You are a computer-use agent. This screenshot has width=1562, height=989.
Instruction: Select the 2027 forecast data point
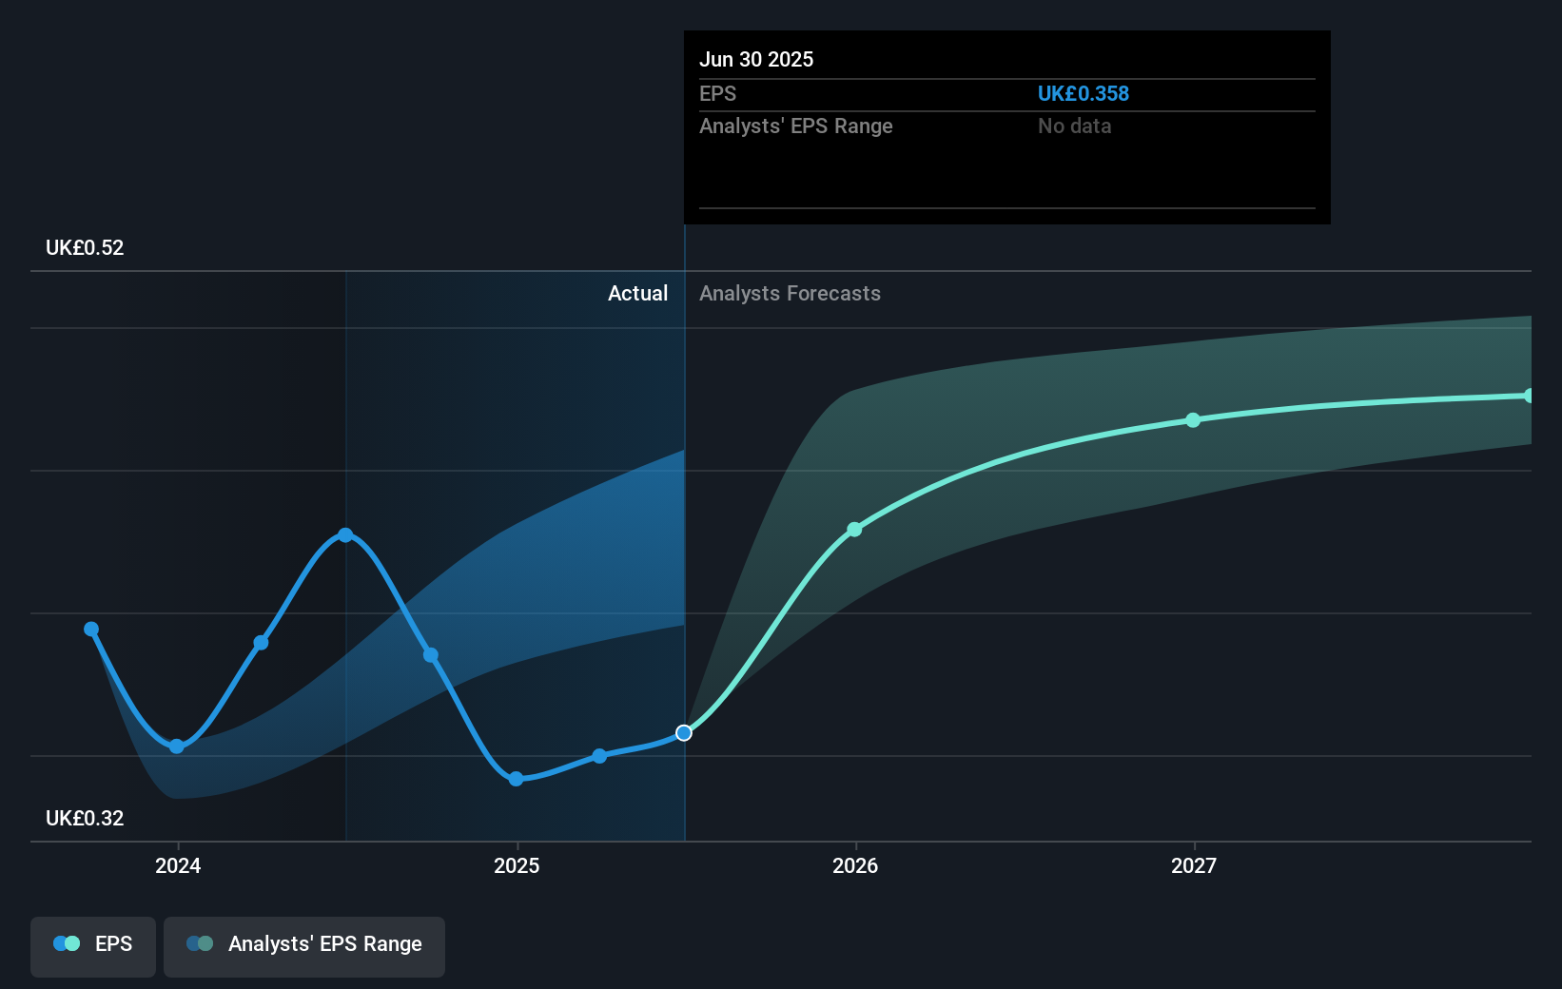(1192, 421)
